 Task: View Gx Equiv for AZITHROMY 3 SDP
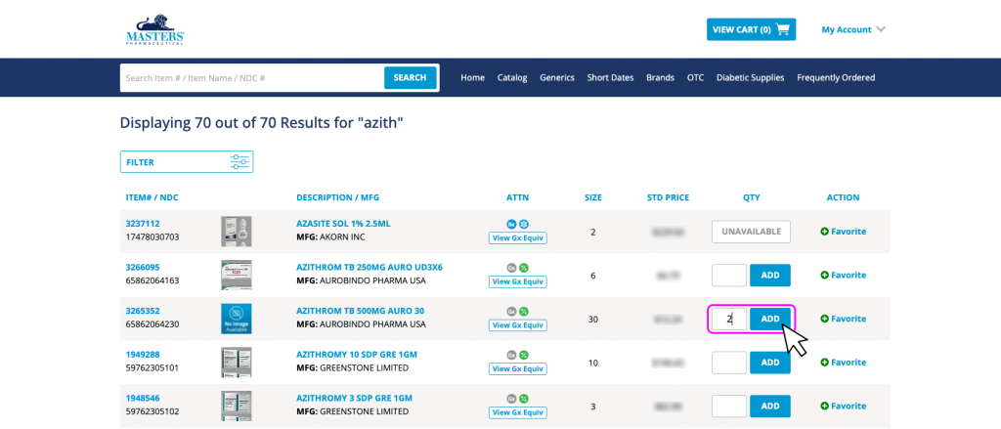click(518, 411)
